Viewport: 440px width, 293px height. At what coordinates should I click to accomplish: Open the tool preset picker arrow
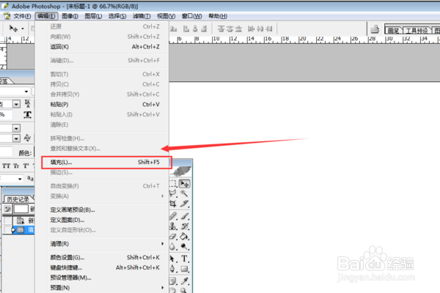(x=23, y=29)
